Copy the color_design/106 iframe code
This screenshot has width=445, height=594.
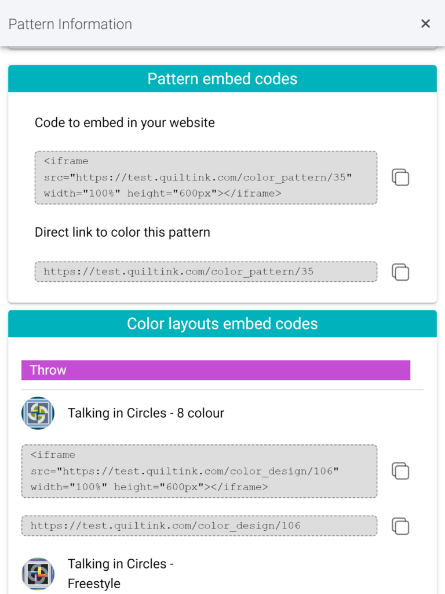(400, 471)
